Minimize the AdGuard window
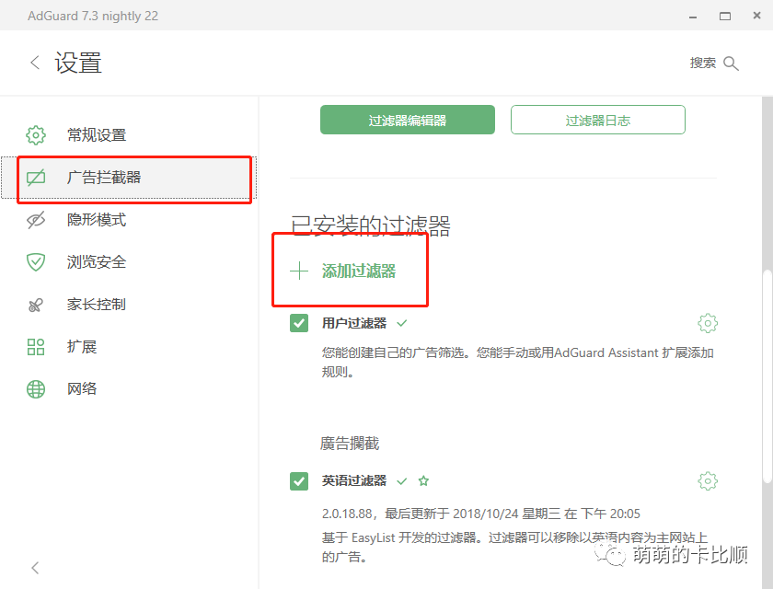773x589 pixels. coord(693,17)
